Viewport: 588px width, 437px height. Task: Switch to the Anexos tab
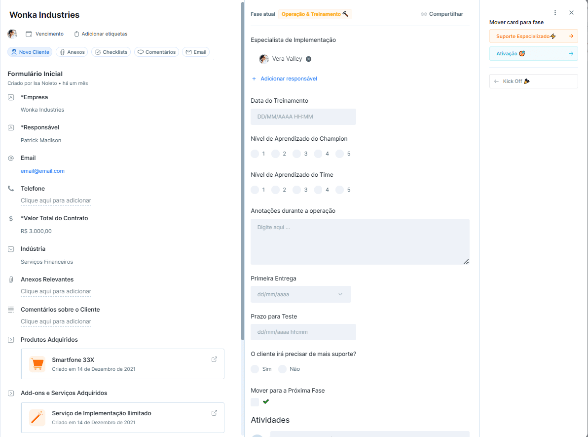point(72,52)
